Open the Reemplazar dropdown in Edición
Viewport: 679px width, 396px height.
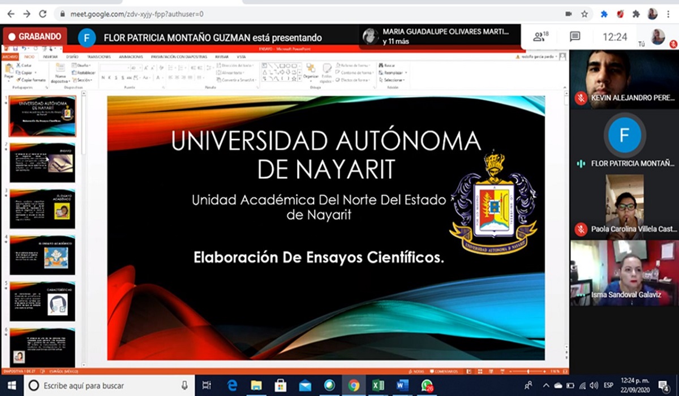(393, 72)
